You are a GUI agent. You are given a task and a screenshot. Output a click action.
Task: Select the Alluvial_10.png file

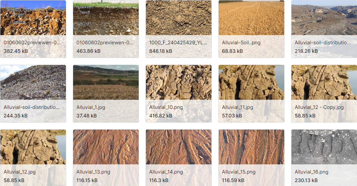pos(179,94)
